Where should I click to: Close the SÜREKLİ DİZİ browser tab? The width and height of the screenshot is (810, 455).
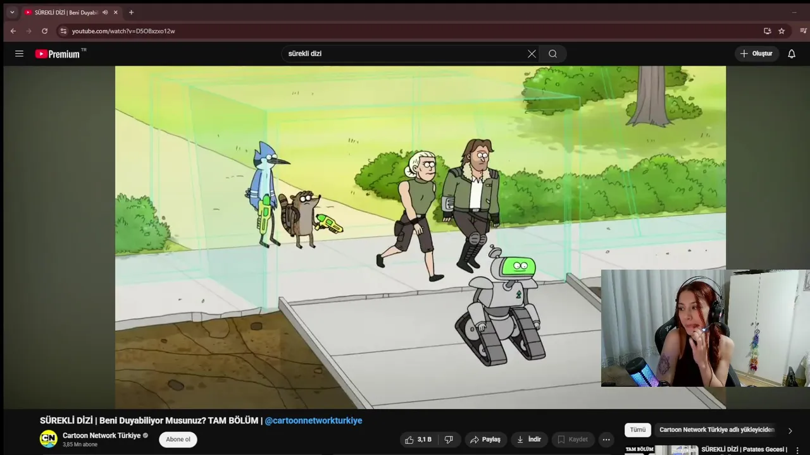point(115,12)
